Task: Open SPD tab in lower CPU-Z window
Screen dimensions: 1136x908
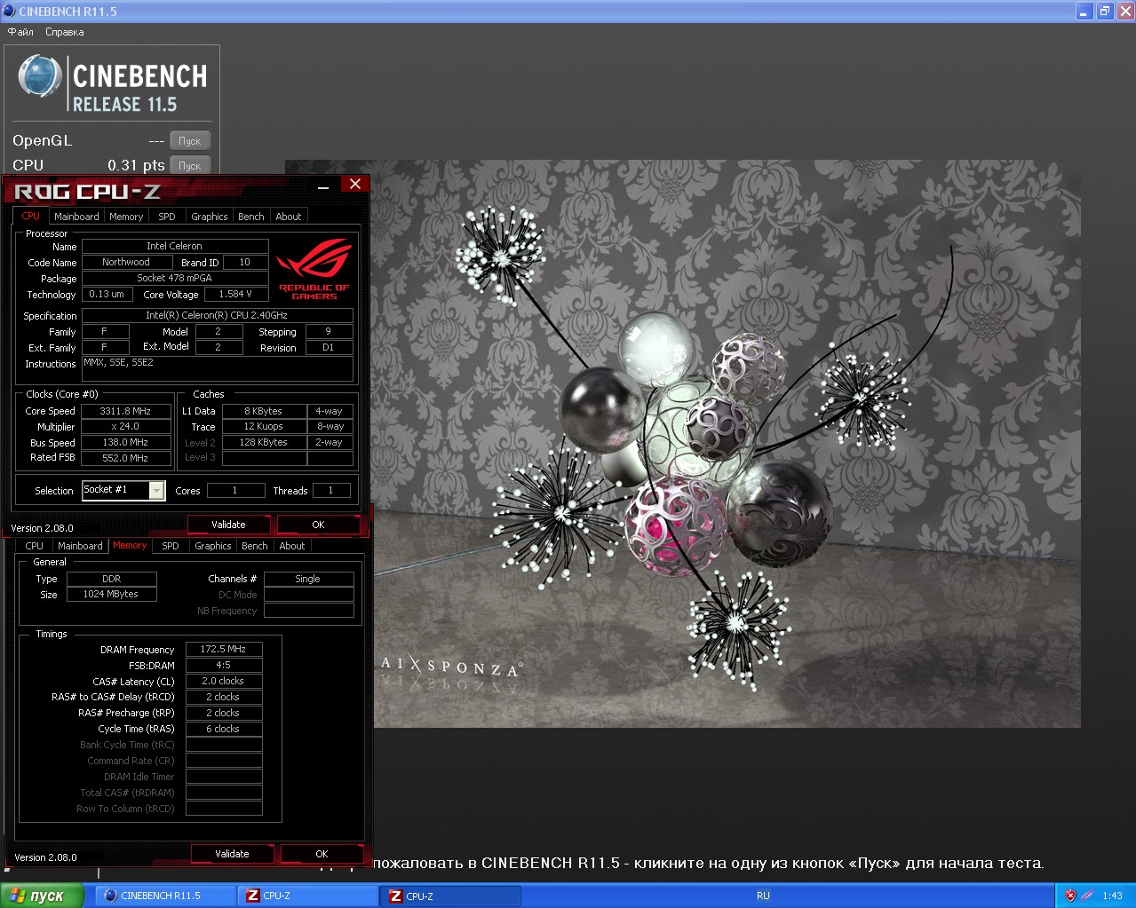Action: [171, 546]
